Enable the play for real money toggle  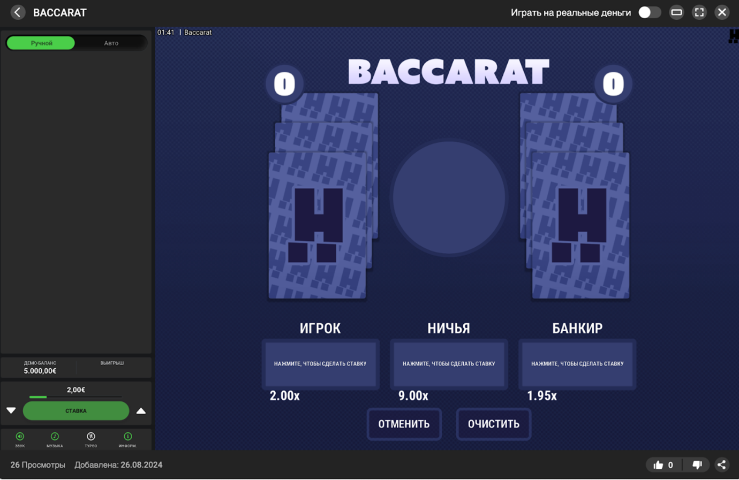coord(649,12)
